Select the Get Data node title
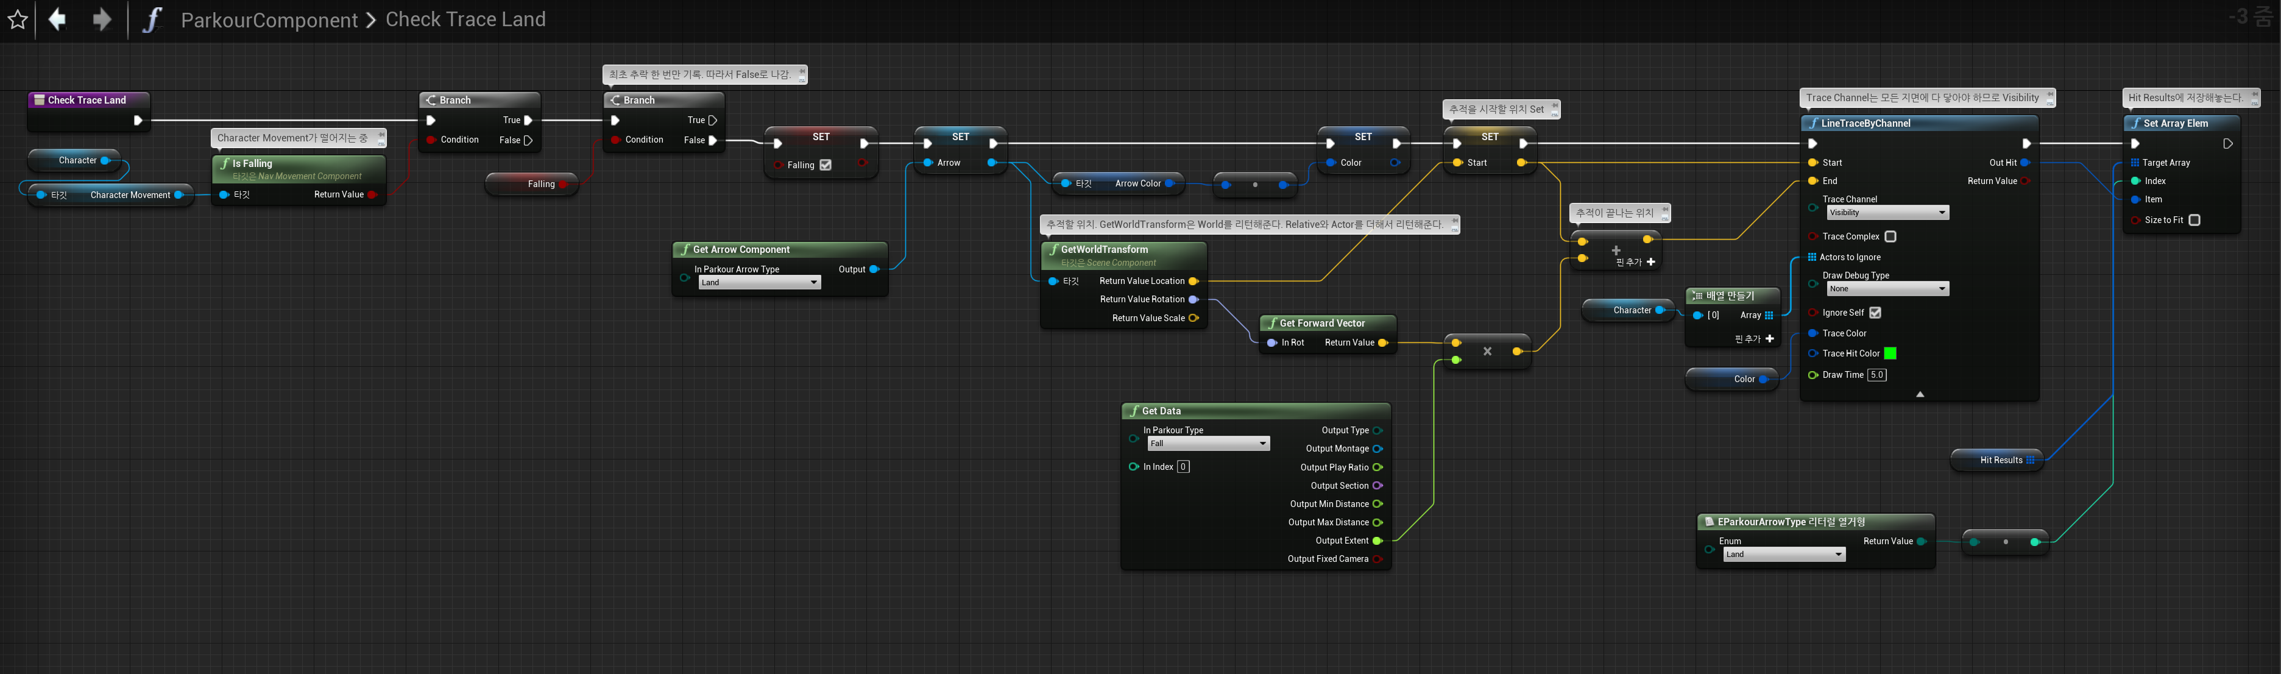2281x674 pixels. point(1161,411)
